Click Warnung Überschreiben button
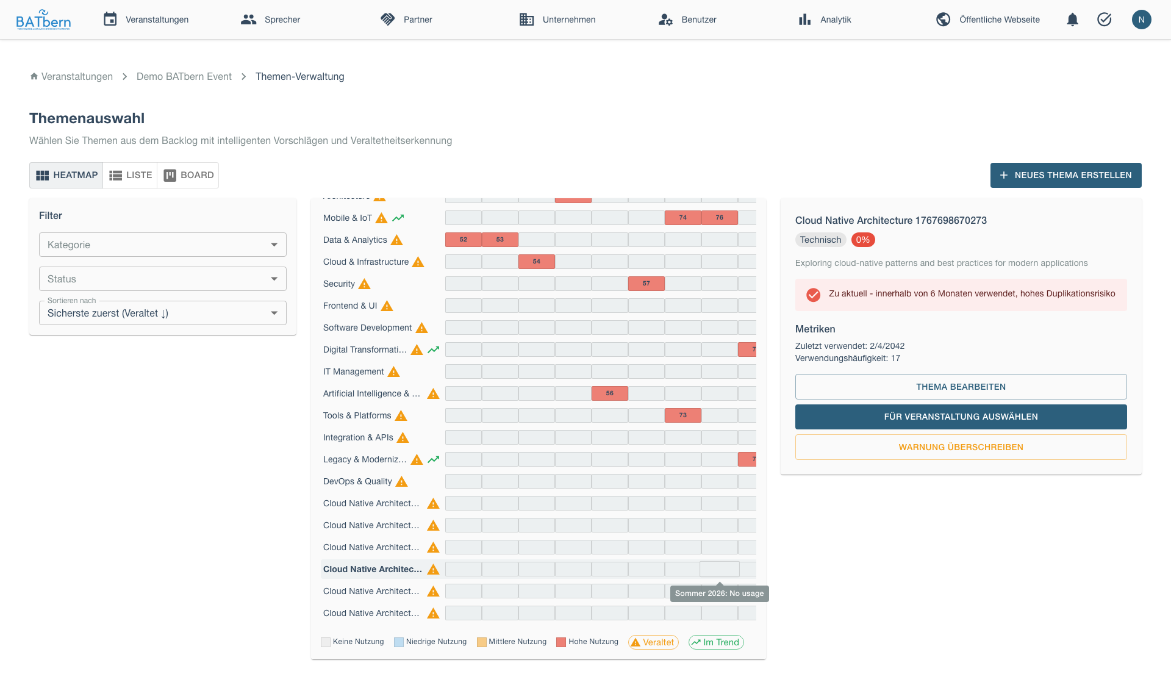Viewport: 1171px width, 674px height. pos(961,447)
